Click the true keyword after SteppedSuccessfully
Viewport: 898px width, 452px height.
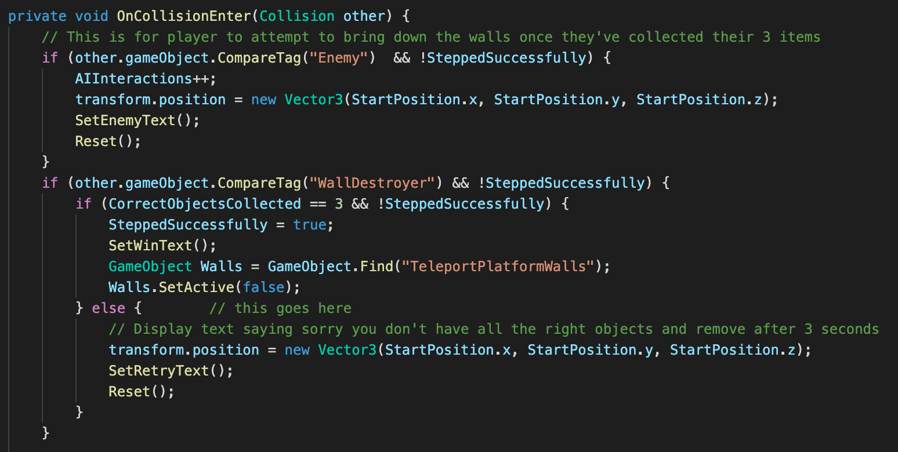(x=310, y=224)
